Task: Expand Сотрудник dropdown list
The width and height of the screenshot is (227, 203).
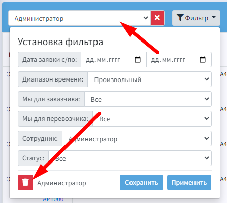Action: point(137,139)
